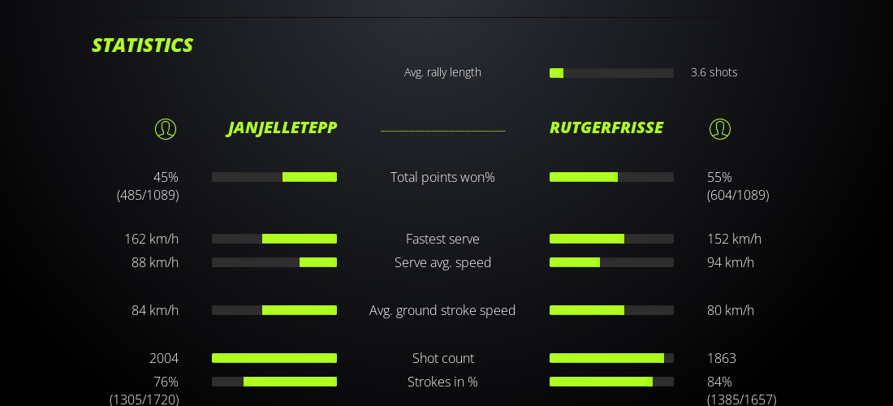Click RUTGERFRISSE's Shot count bar

[611, 358]
